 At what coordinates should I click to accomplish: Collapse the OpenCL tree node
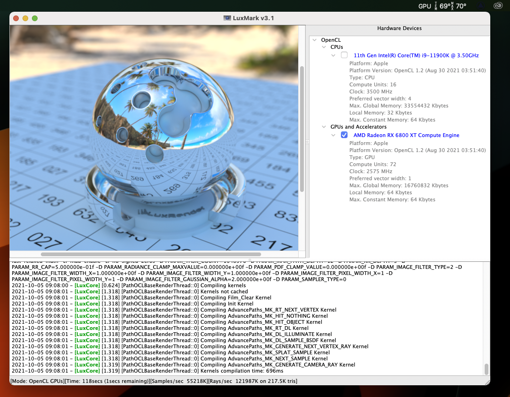click(x=315, y=40)
